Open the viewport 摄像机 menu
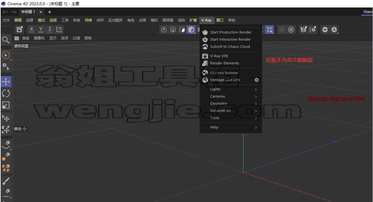Image resolution: width=373 pixels, height=202 pixels. tap(39, 38)
